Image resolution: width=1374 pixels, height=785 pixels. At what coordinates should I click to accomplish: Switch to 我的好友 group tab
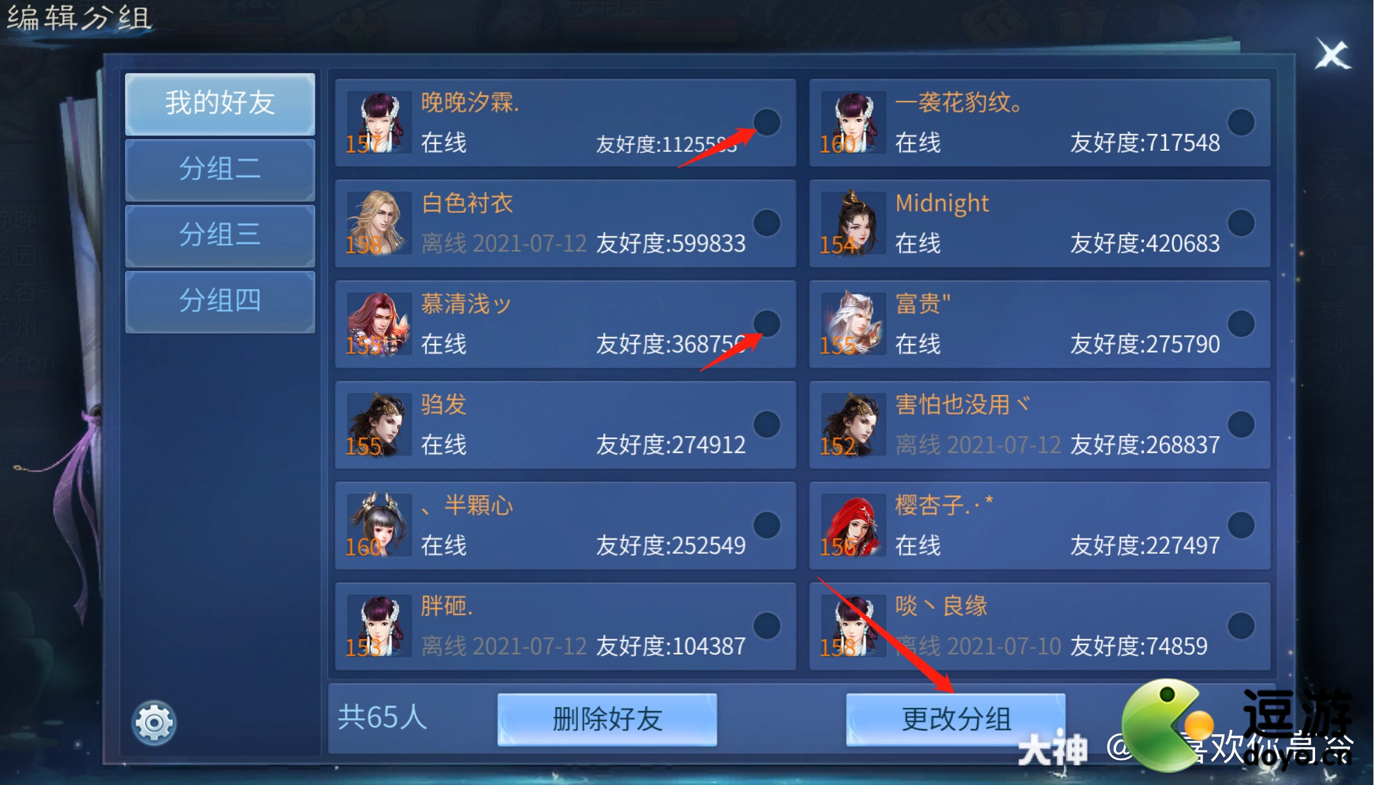coord(220,104)
